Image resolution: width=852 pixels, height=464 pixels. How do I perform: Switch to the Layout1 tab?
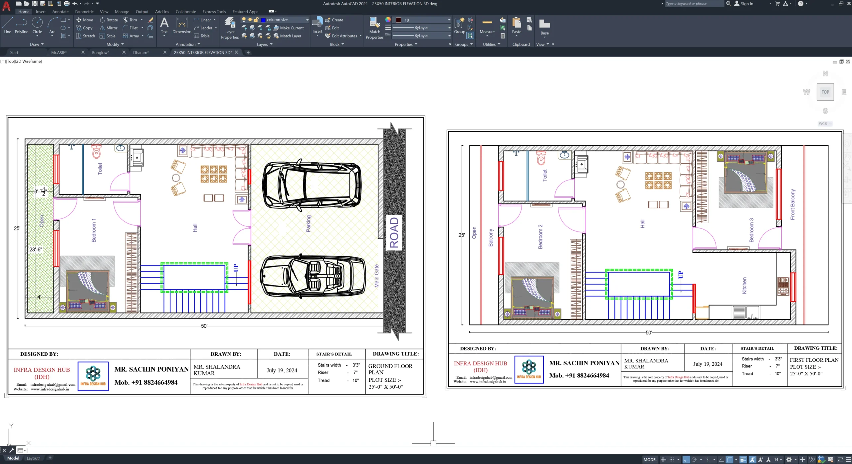[x=34, y=458]
